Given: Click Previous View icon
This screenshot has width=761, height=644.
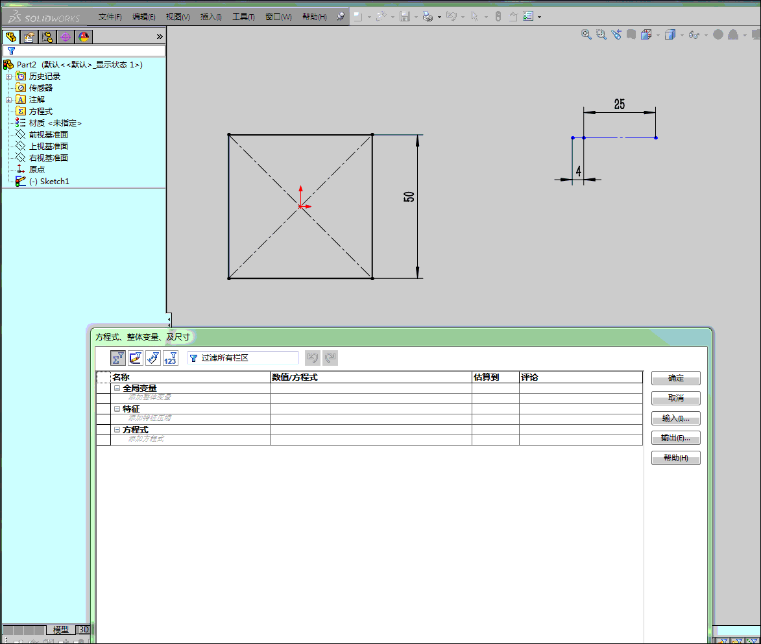Looking at the screenshot, I should coord(616,34).
